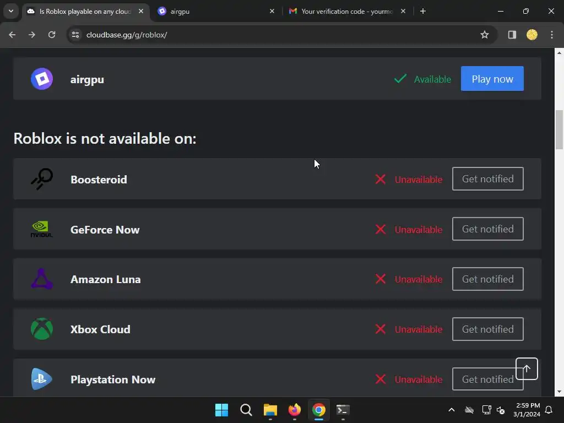Click Get notified for Xbox Cloud
The image size is (564, 423).
tap(487, 329)
